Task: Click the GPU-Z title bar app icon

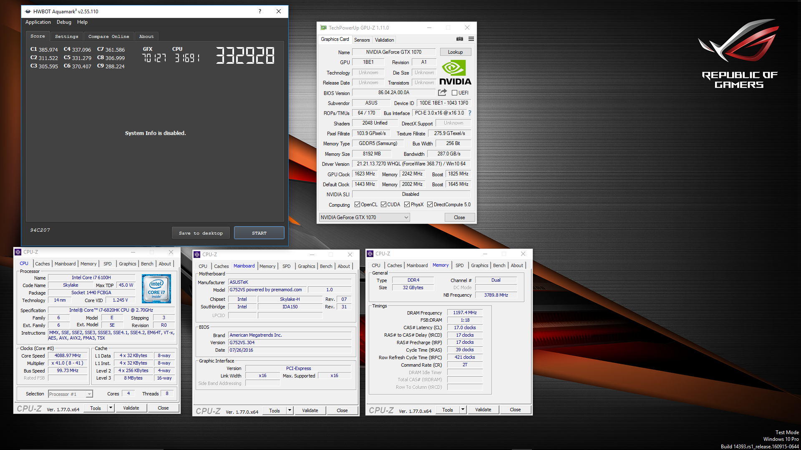Action: tap(323, 27)
